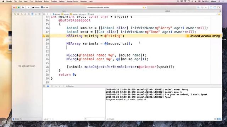
Task: Go back with the editor history arrow
Action: (x=47, y=14)
